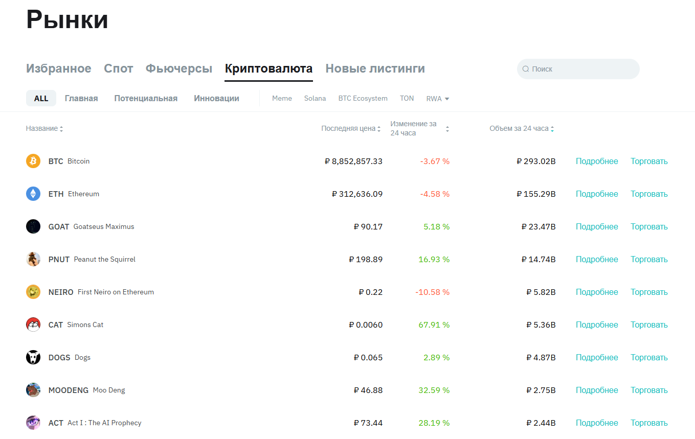Click the GOAT change 5.18 %
Viewport: 695px width, 439px height.
(437, 226)
